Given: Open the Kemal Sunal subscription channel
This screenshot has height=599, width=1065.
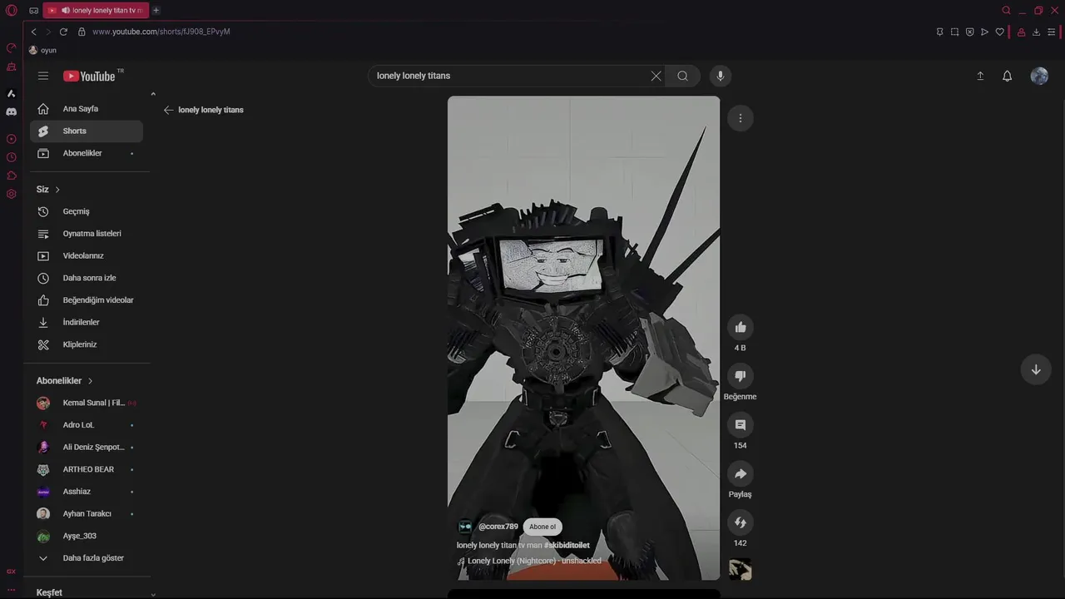Looking at the screenshot, I should pos(87,403).
